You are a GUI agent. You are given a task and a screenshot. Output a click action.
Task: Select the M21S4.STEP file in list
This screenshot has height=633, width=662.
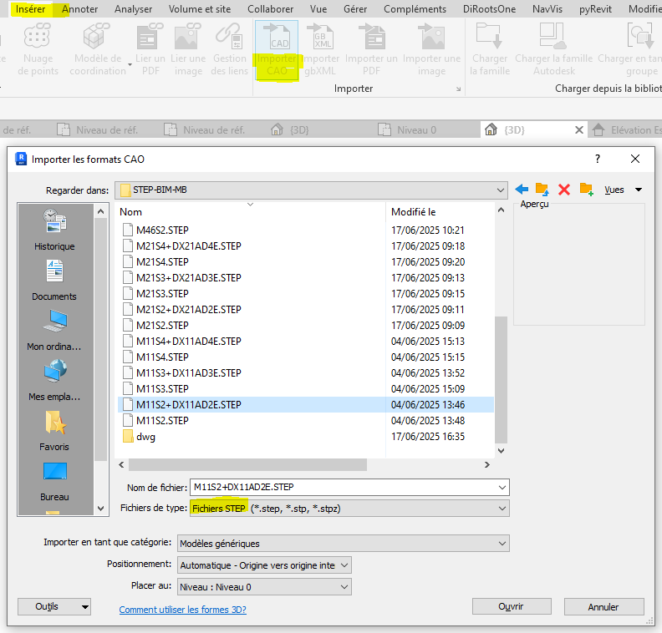coord(162,262)
